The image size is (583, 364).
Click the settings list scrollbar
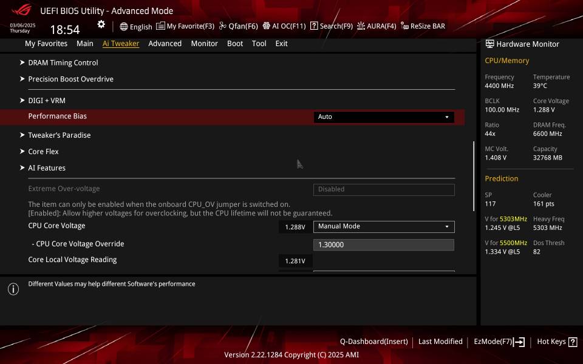[x=474, y=176]
